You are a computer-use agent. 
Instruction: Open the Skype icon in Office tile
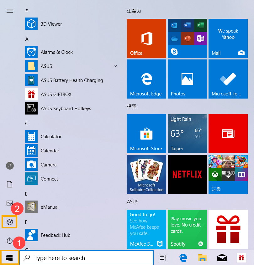pyautogui.click(x=174, y=51)
